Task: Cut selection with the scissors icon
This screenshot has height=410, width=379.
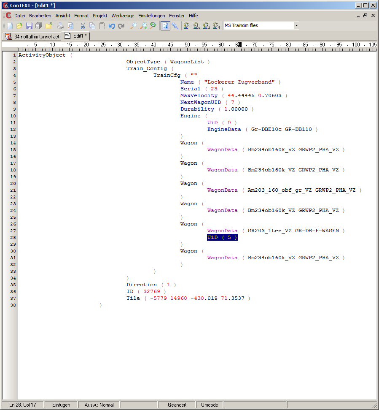Action: (x=83, y=26)
